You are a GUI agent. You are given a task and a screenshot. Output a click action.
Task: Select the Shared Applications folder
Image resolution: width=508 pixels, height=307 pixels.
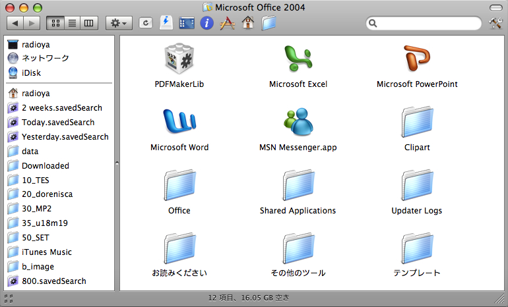pyautogui.click(x=298, y=184)
